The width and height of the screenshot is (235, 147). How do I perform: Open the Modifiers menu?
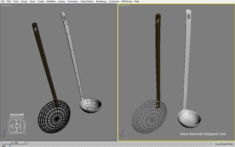coord(51,1)
